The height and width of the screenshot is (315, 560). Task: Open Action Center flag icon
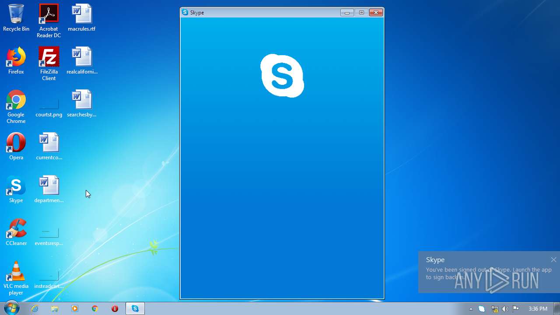[x=516, y=309]
